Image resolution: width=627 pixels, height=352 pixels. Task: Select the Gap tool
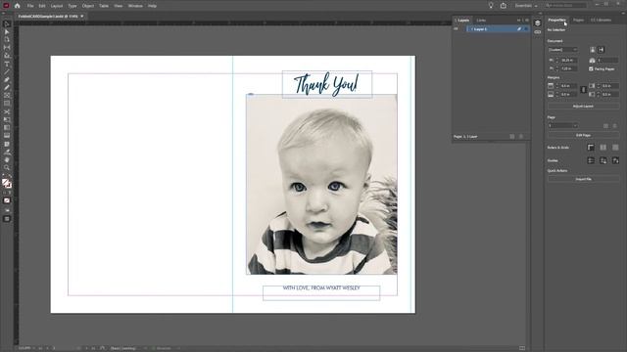click(x=7, y=48)
